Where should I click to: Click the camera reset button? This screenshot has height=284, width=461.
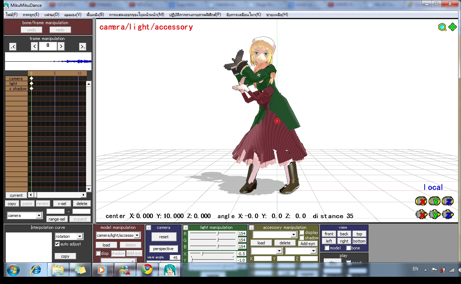pos(164,237)
